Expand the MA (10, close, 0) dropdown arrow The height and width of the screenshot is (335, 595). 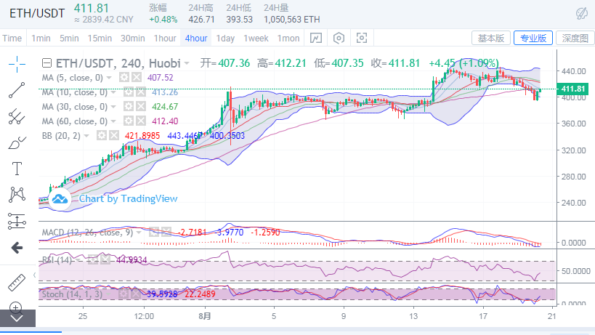114,92
